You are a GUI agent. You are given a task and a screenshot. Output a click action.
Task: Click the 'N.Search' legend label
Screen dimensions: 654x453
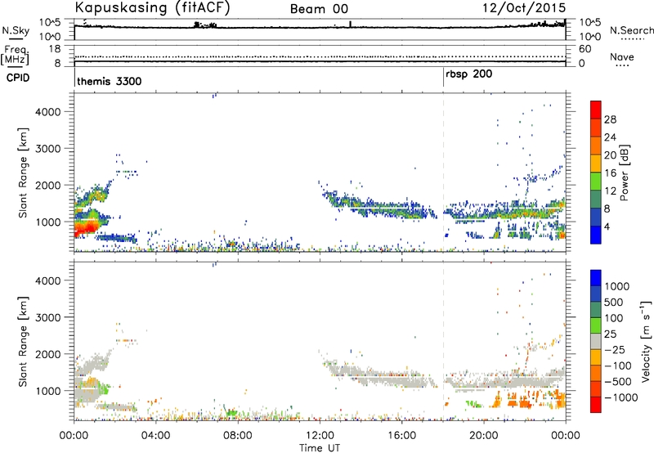tap(632, 30)
